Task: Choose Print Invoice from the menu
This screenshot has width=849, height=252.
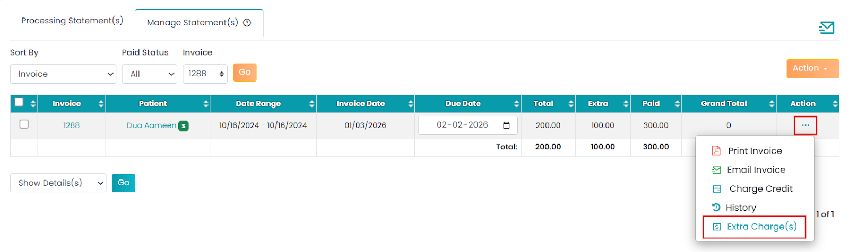Action: point(755,151)
